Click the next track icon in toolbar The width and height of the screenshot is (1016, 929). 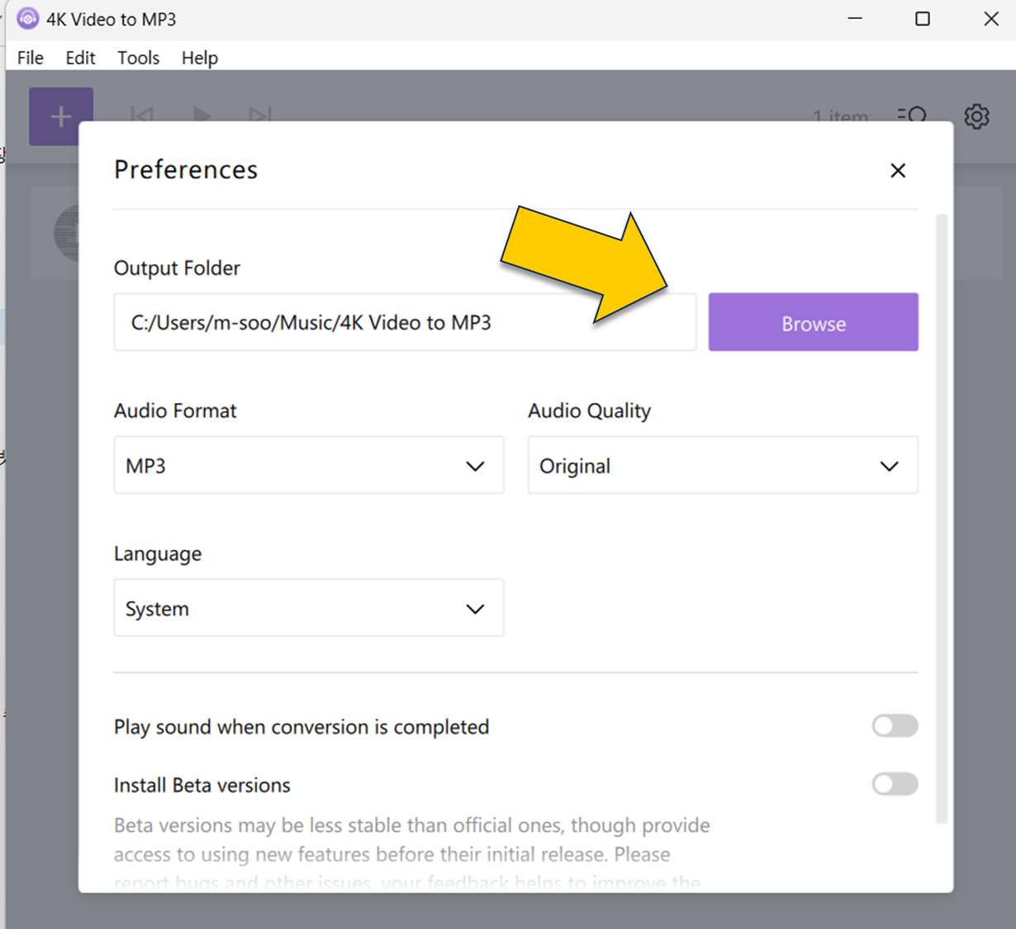260,115
